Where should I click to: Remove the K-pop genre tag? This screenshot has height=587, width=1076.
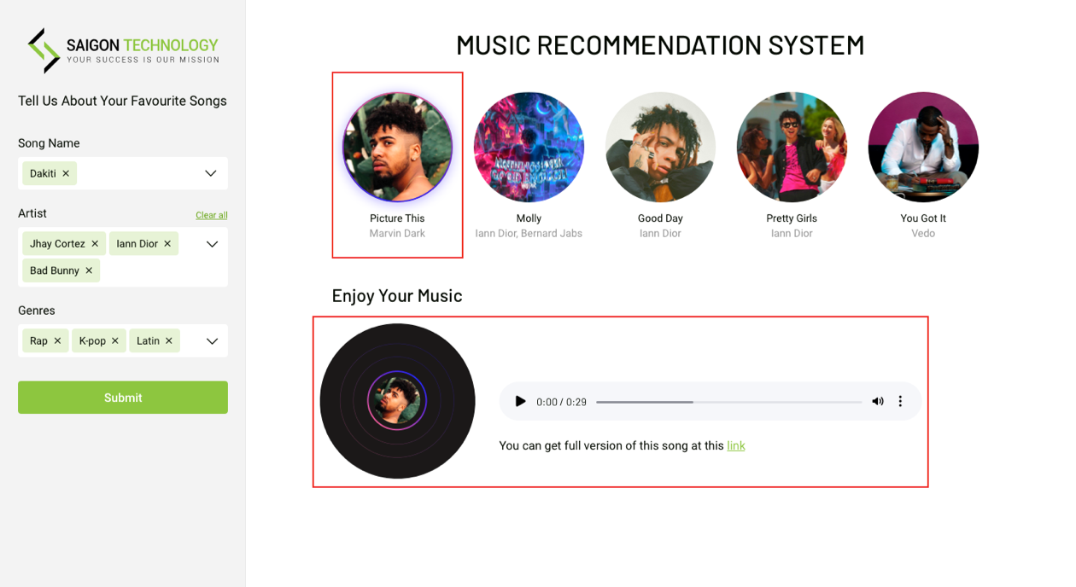[x=115, y=340]
